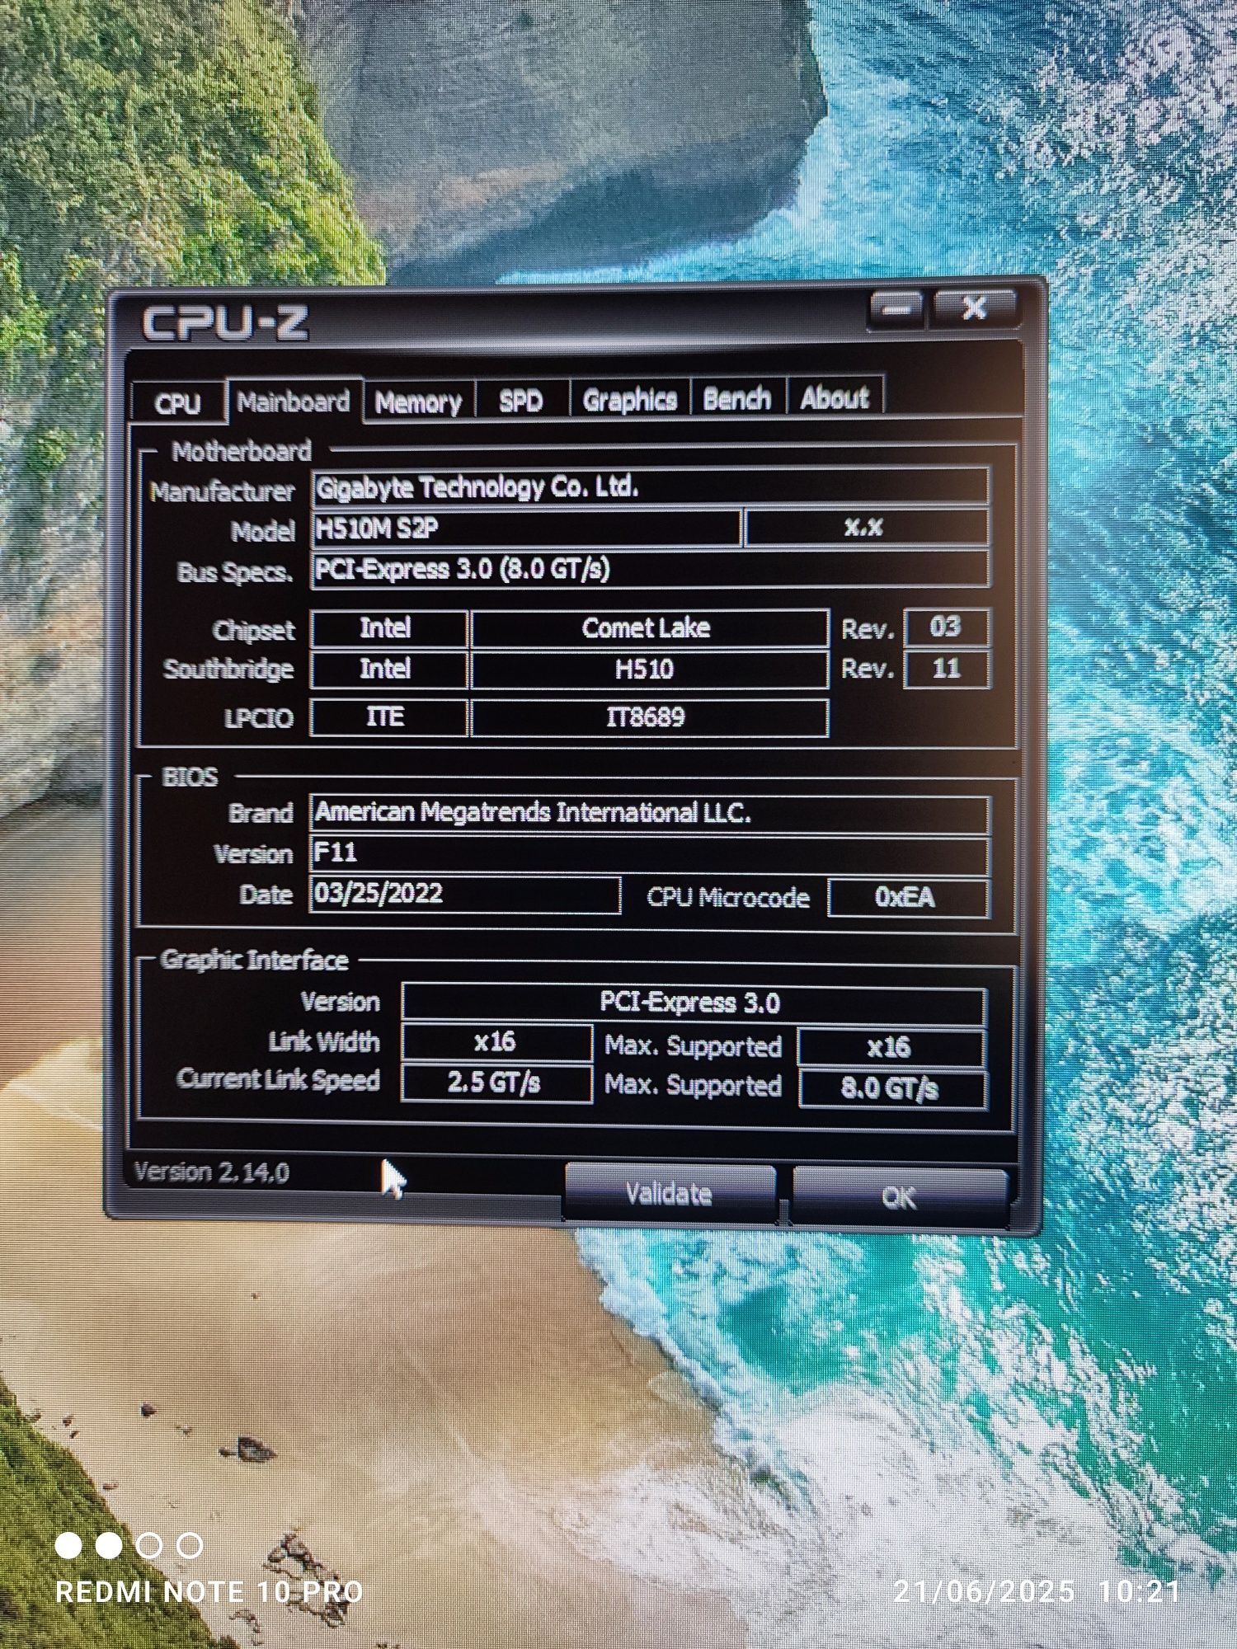The height and width of the screenshot is (1649, 1237).
Task: Click the 03/25/2022 BIOS date field
Action: (x=465, y=895)
